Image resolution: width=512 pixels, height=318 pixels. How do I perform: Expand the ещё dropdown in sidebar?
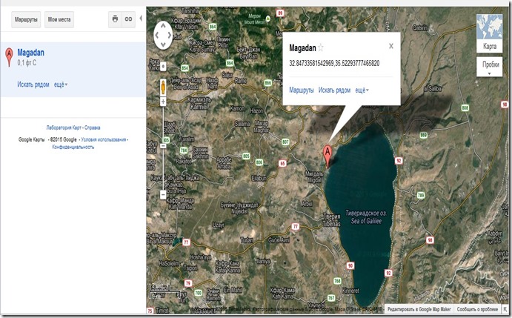(61, 85)
